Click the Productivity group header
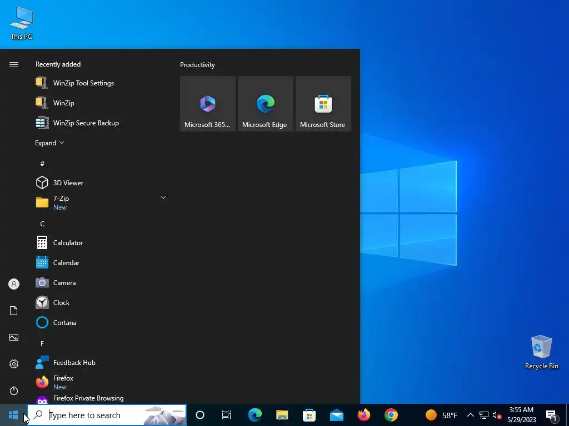This screenshot has width=569, height=426. tap(197, 65)
